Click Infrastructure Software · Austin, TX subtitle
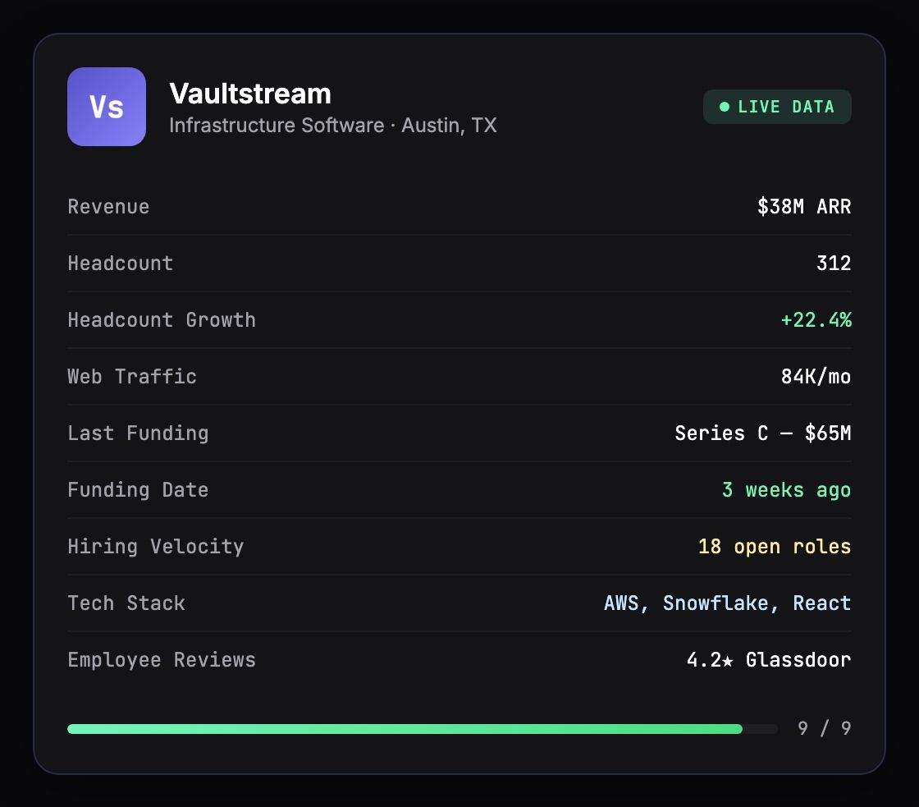This screenshot has width=919, height=807. [333, 126]
